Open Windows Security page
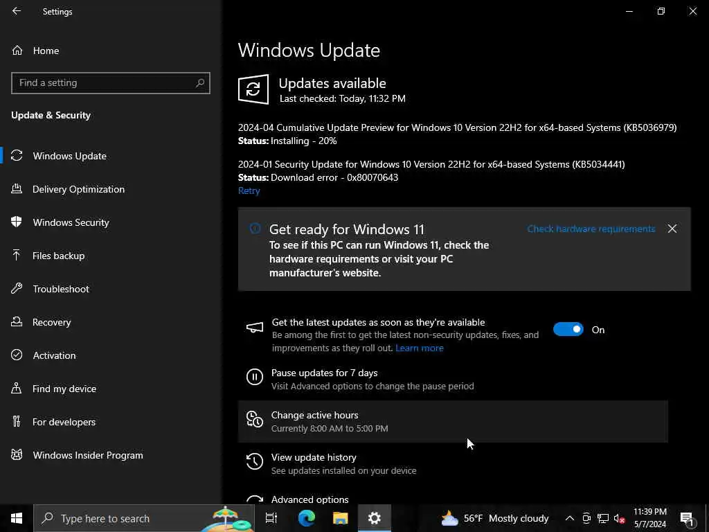 pyautogui.click(x=71, y=222)
